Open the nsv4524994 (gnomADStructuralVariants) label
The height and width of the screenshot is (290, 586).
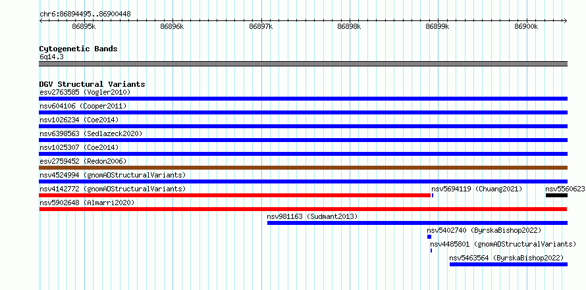coord(113,175)
